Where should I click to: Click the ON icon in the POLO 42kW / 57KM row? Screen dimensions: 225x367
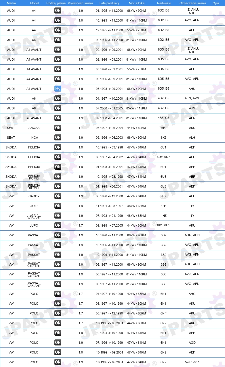click(x=58, y=294)
